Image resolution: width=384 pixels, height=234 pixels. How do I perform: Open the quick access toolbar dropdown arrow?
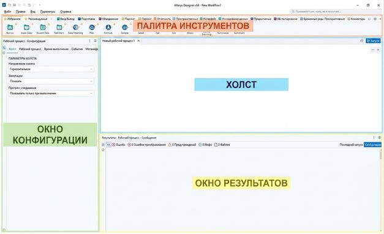click(39, 5)
